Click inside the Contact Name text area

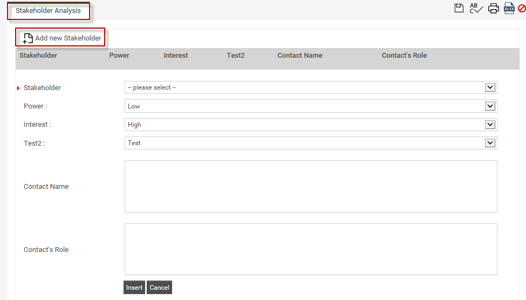311,186
